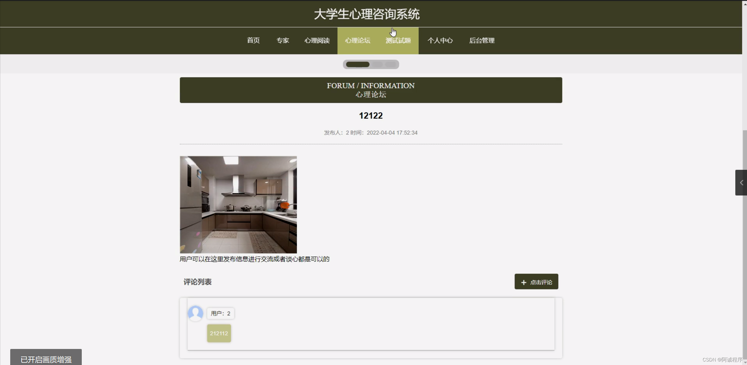Click the 212112 comment bubble
The image size is (747, 365).
pos(219,333)
